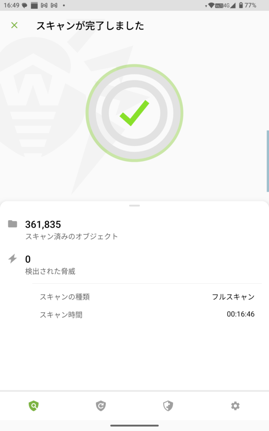Close the scan completed screen
This screenshot has width=269, height=431.
pos(14,25)
